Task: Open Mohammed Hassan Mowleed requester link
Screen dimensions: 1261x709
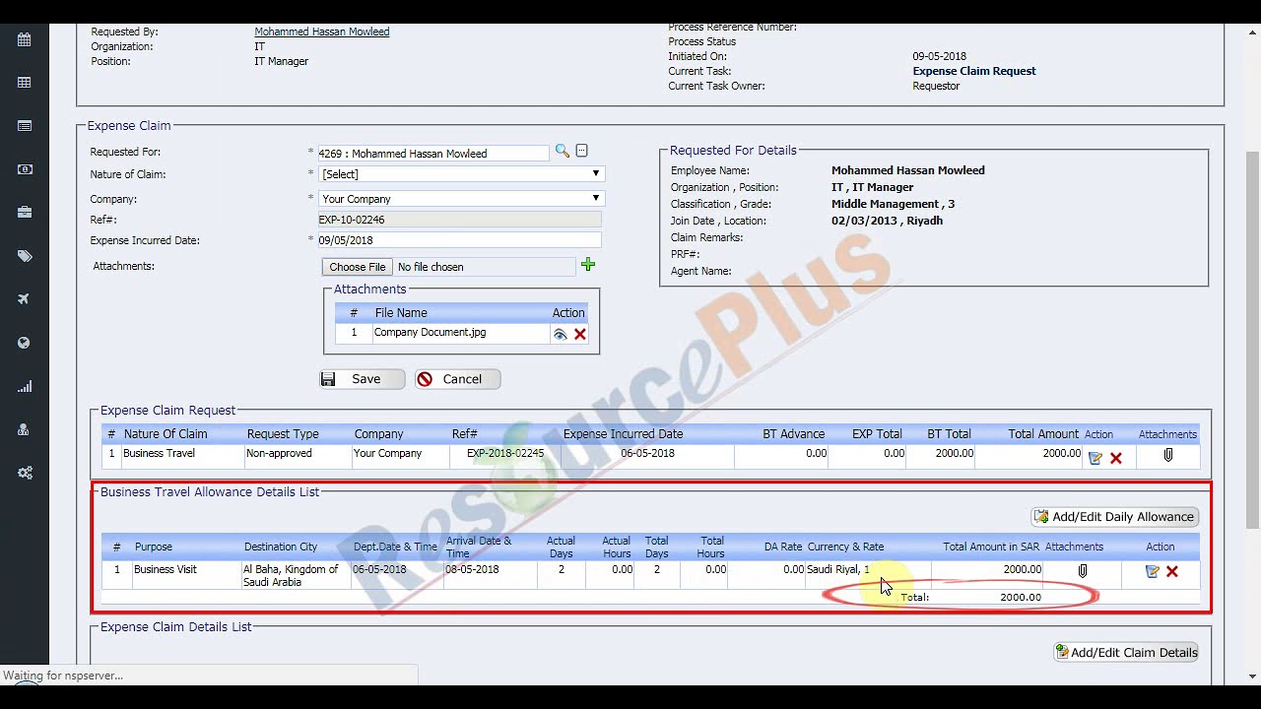Action: 322,32
